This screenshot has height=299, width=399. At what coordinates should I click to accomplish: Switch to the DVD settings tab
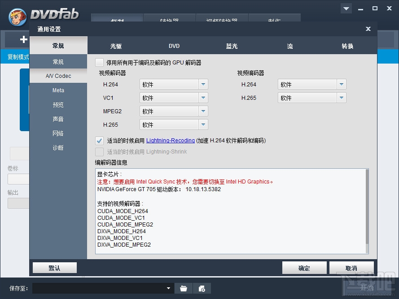point(174,45)
